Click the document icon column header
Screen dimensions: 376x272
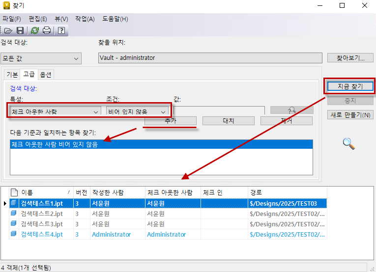(14, 192)
